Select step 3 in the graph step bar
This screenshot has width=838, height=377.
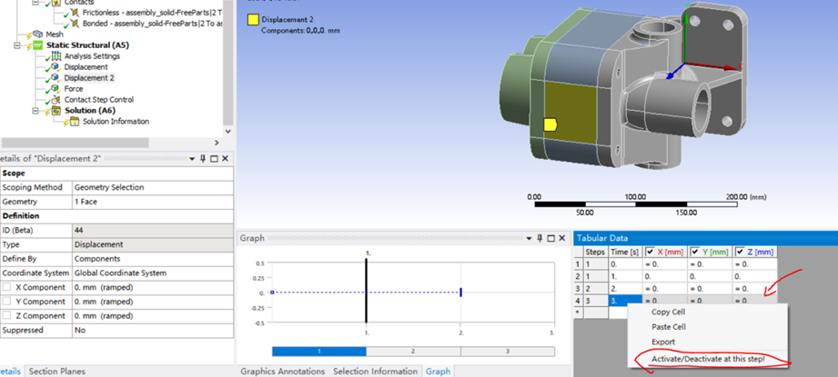(x=507, y=352)
